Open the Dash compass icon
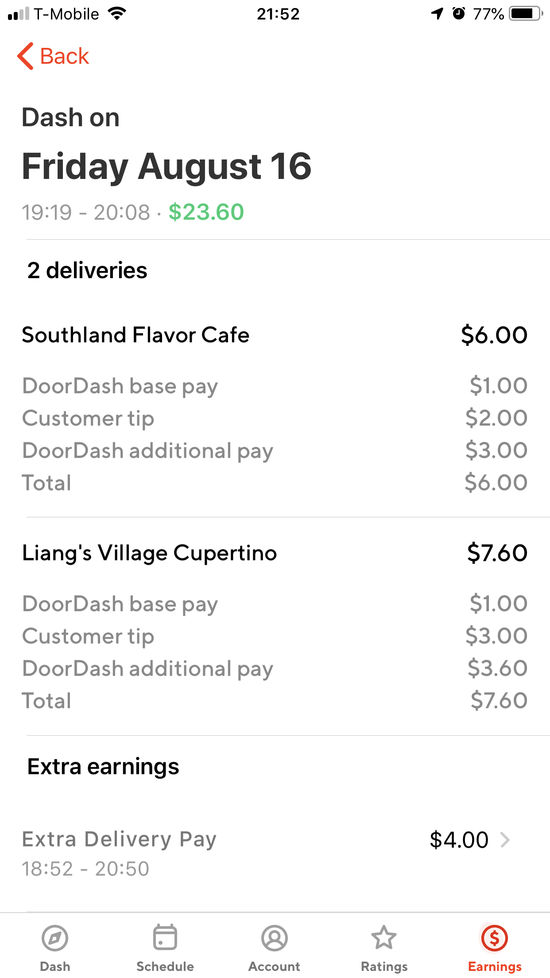 pos(55,938)
